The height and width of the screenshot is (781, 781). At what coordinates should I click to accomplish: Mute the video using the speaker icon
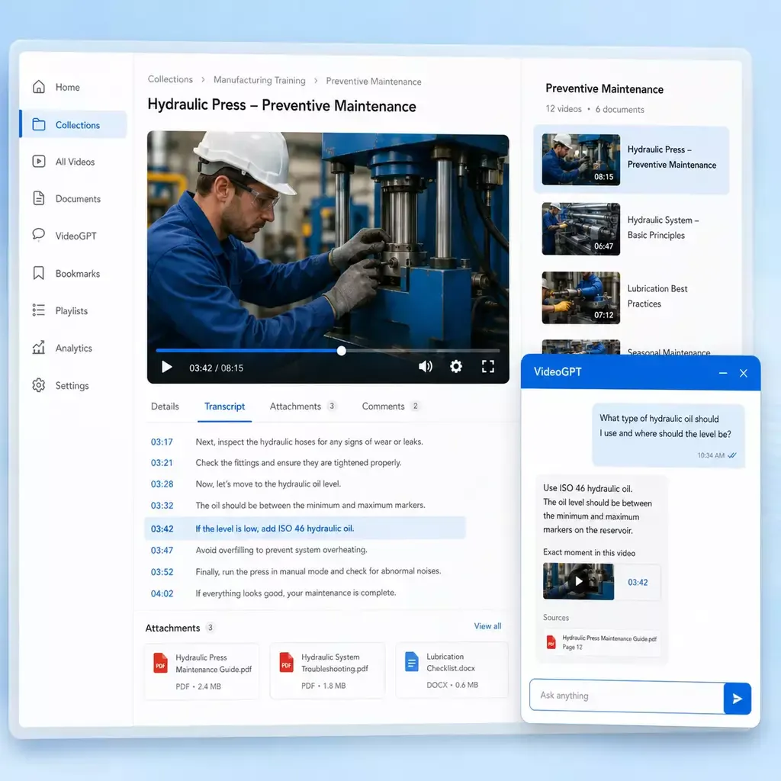(x=426, y=367)
